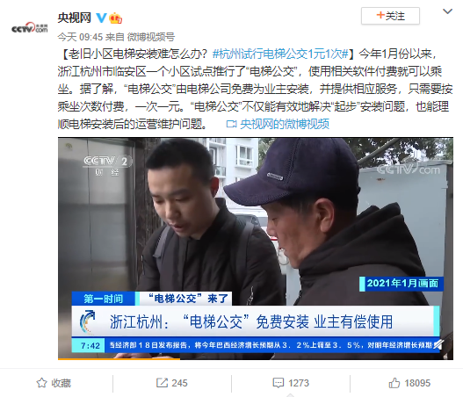Open the CCTV.com profile avatar
The image size is (463, 397).
[30, 28]
